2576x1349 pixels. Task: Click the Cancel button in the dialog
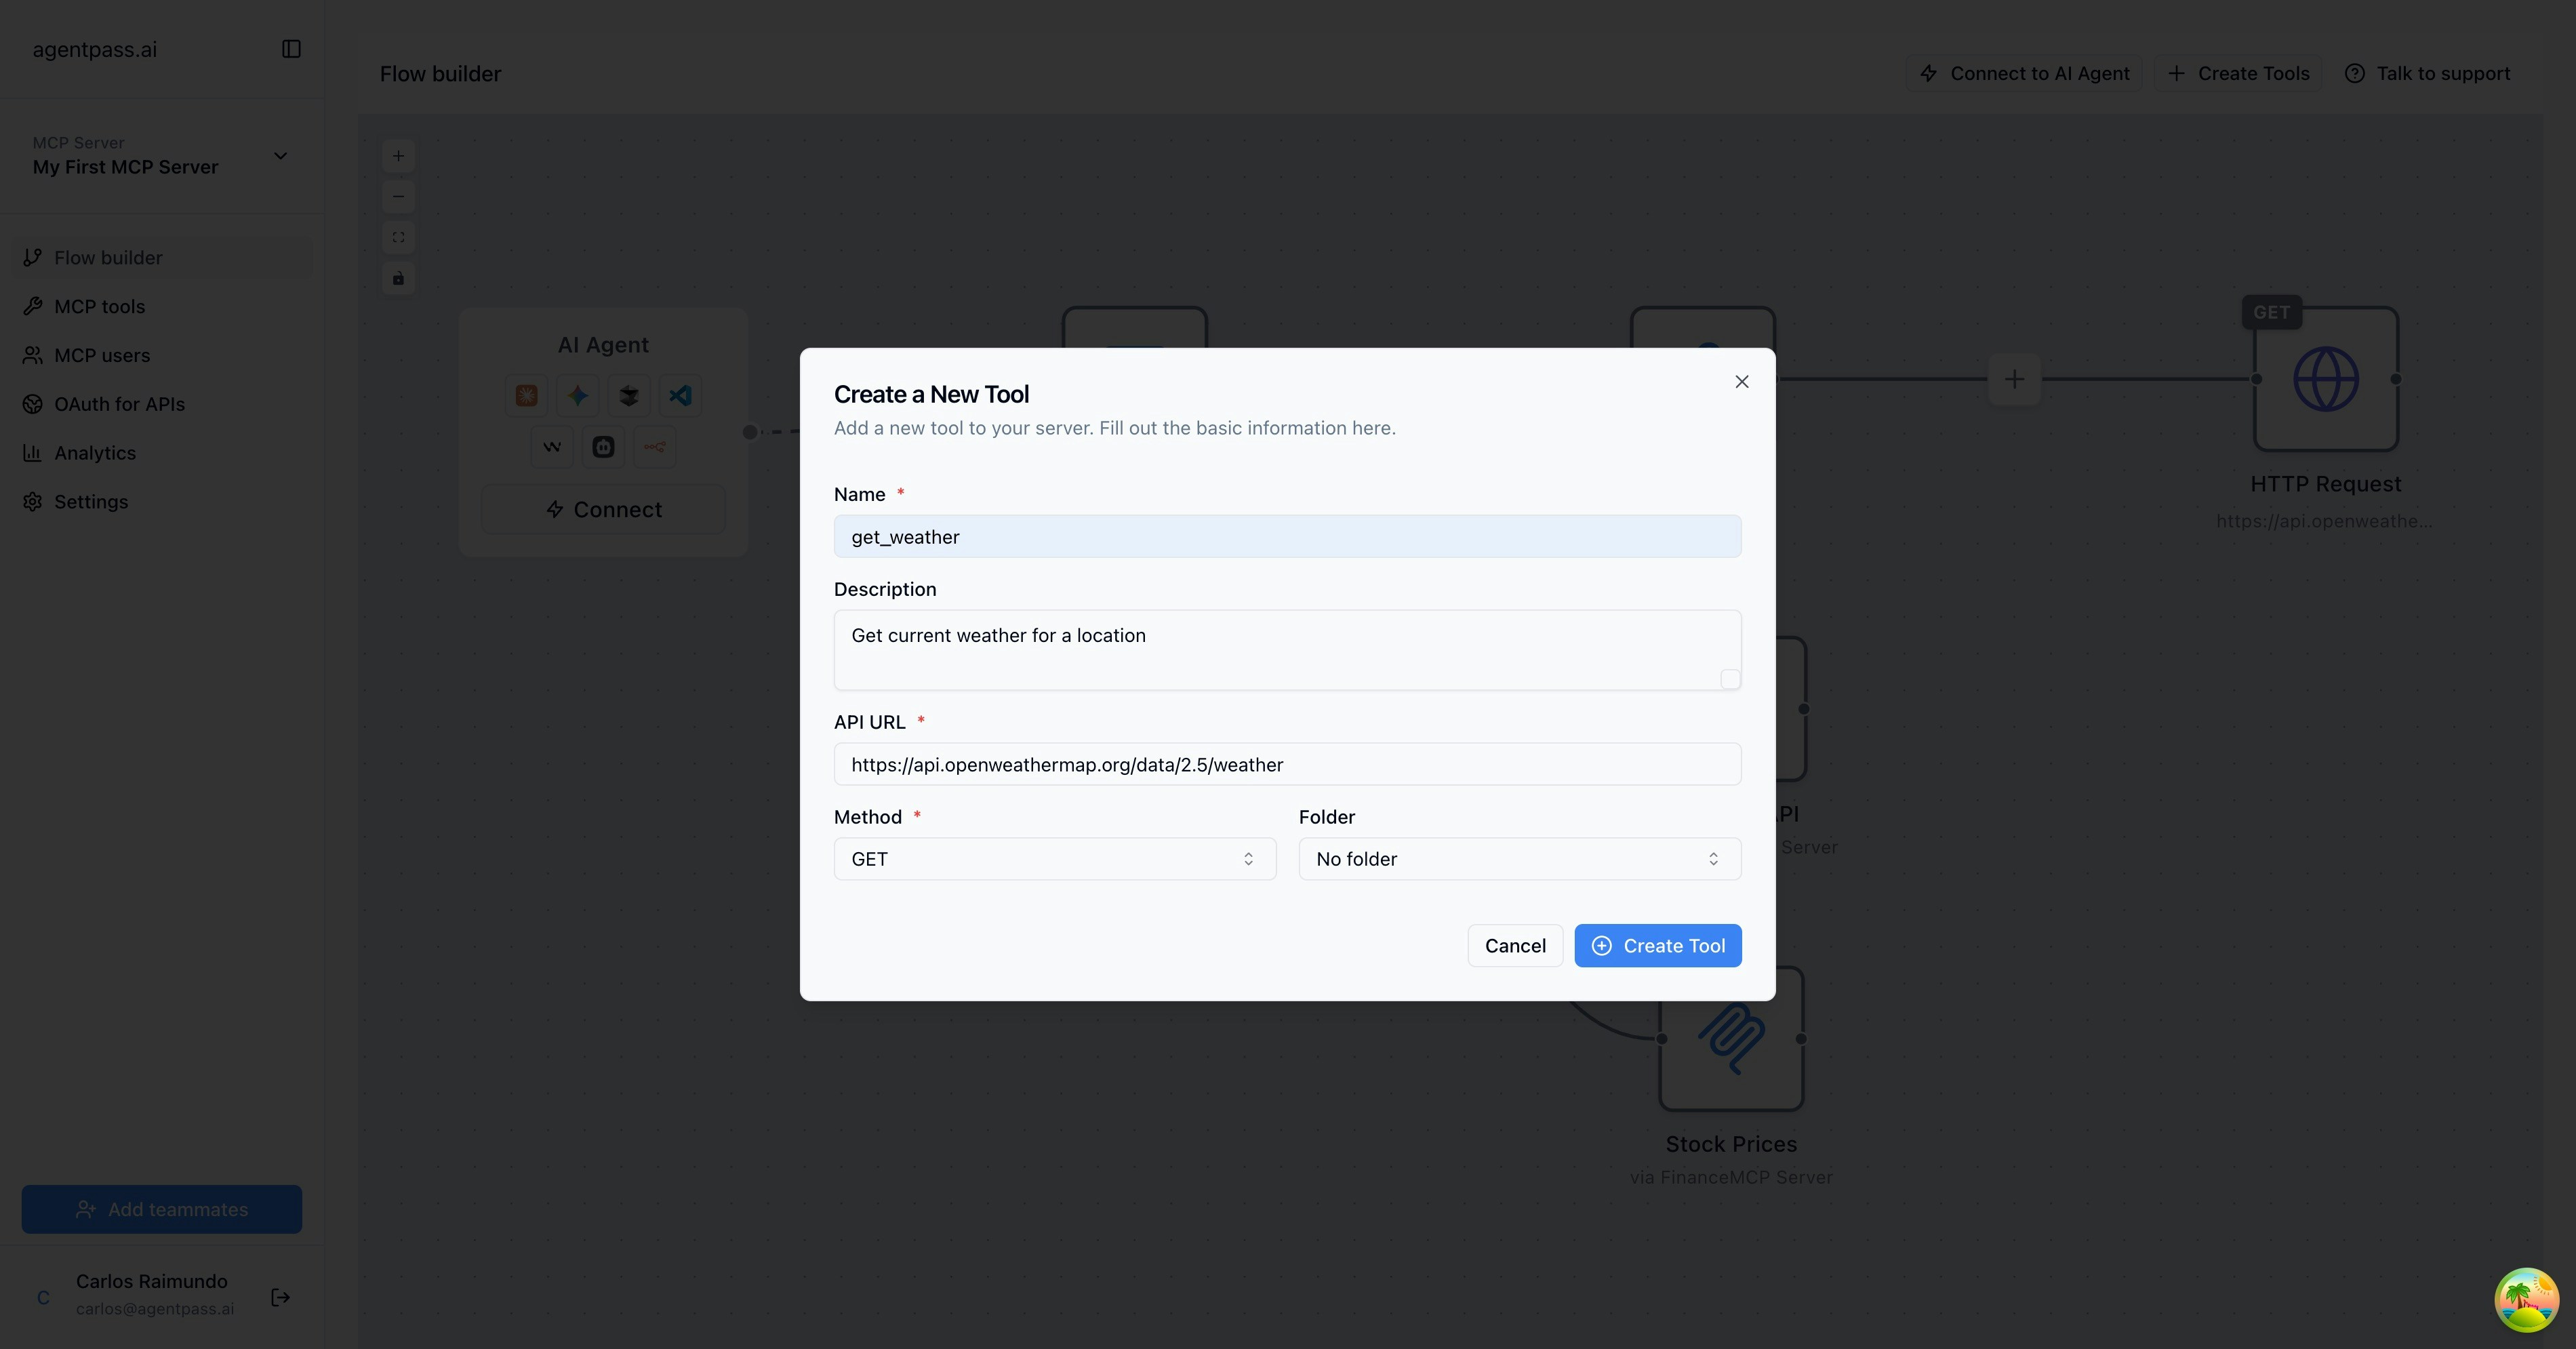[x=1514, y=946]
